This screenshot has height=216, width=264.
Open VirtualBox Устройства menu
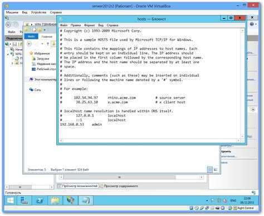(38, 12)
